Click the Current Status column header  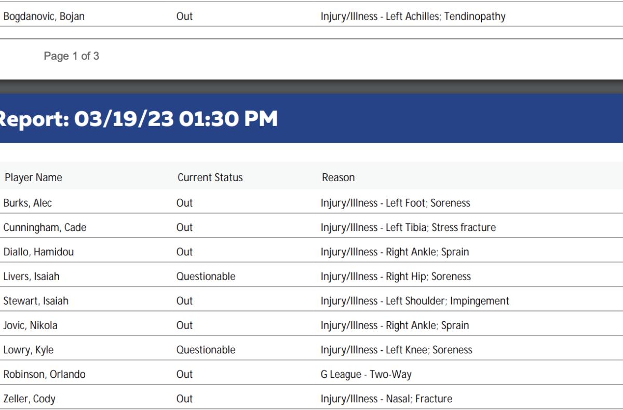(x=210, y=177)
